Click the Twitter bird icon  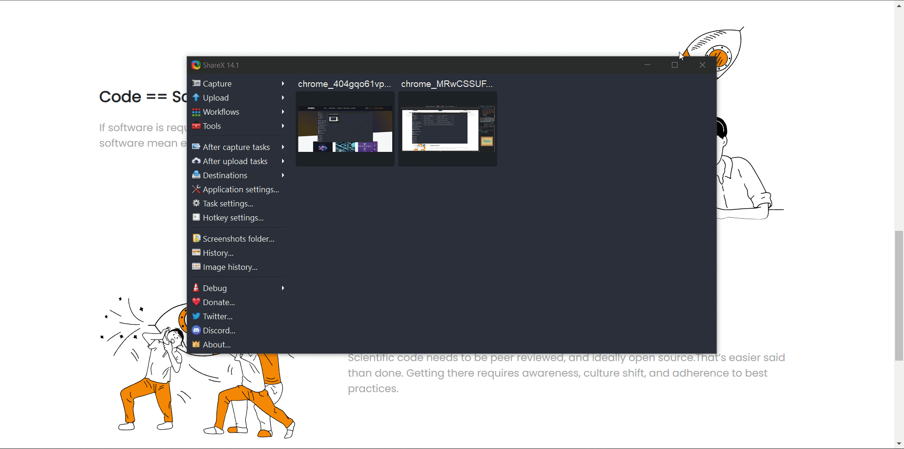tap(196, 316)
